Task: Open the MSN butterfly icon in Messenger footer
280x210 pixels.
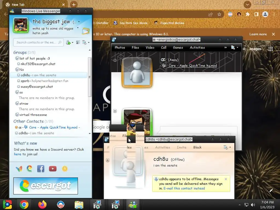Action: pos(19,168)
